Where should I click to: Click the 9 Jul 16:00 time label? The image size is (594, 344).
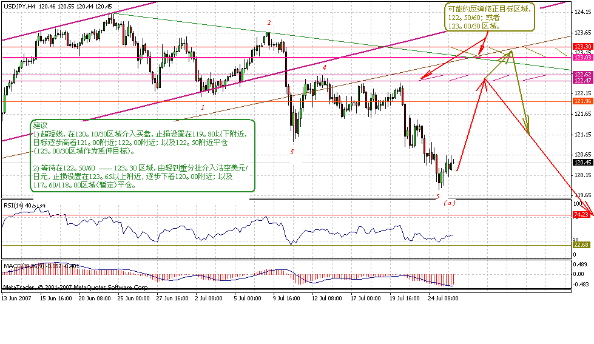[x=286, y=298]
